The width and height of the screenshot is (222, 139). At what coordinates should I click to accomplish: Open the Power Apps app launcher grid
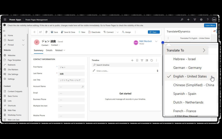5,20
